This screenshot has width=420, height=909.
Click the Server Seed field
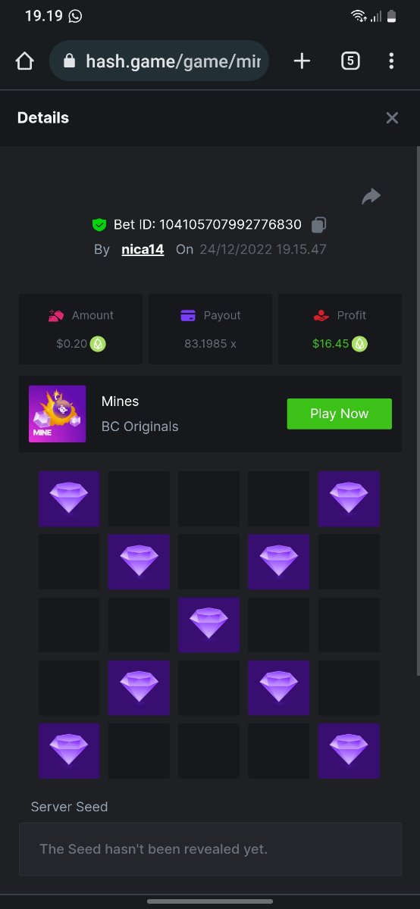pyautogui.click(x=210, y=849)
